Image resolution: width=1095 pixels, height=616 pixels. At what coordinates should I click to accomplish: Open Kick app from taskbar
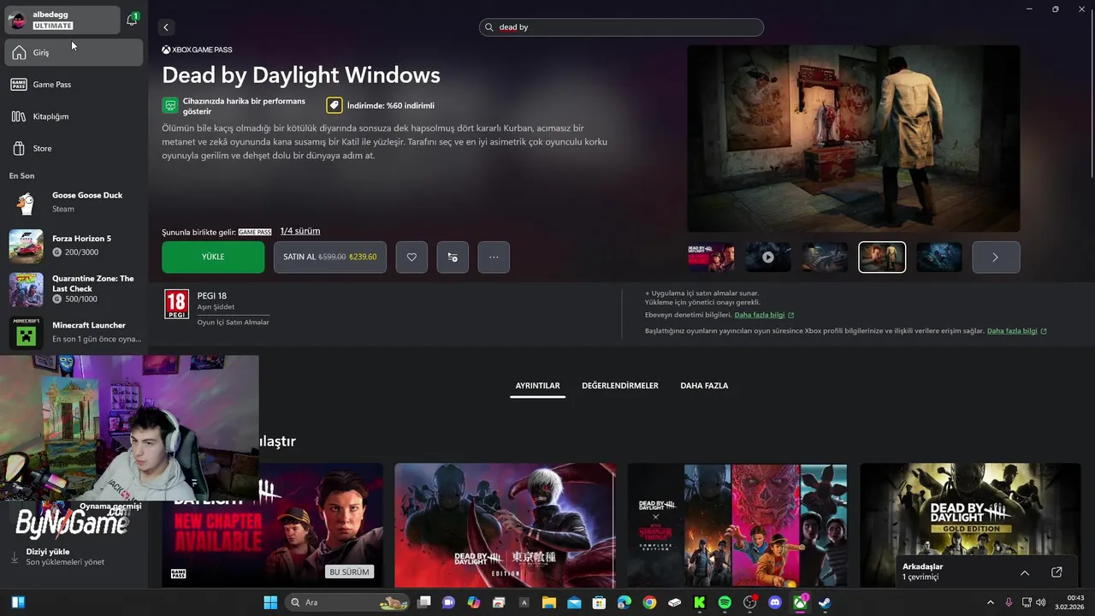(700, 602)
